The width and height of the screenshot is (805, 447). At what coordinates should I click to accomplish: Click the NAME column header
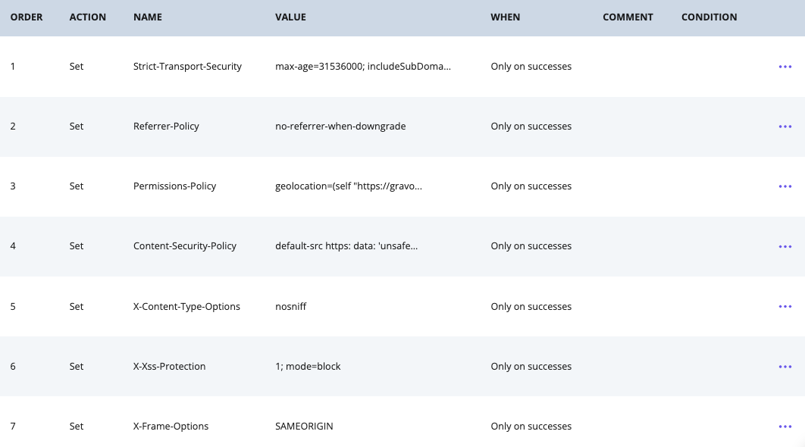pos(148,17)
